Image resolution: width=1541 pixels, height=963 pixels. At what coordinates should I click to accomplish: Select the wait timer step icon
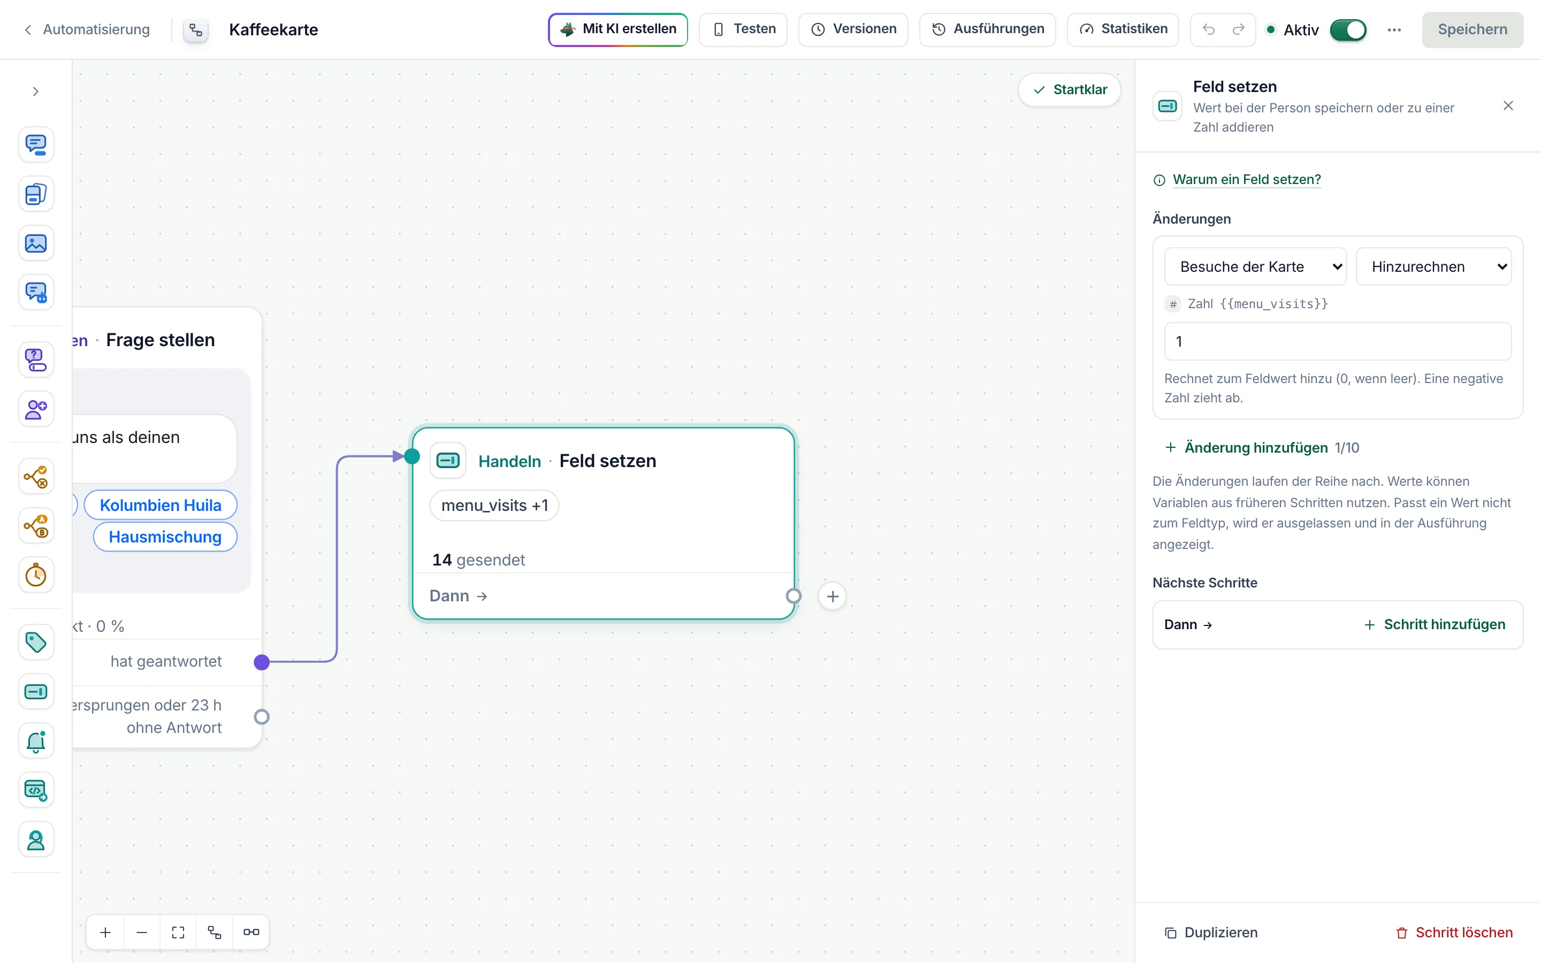[36, 575]
